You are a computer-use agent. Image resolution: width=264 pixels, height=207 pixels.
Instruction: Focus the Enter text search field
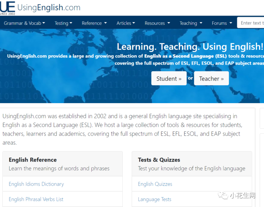[x=251, y=23]
